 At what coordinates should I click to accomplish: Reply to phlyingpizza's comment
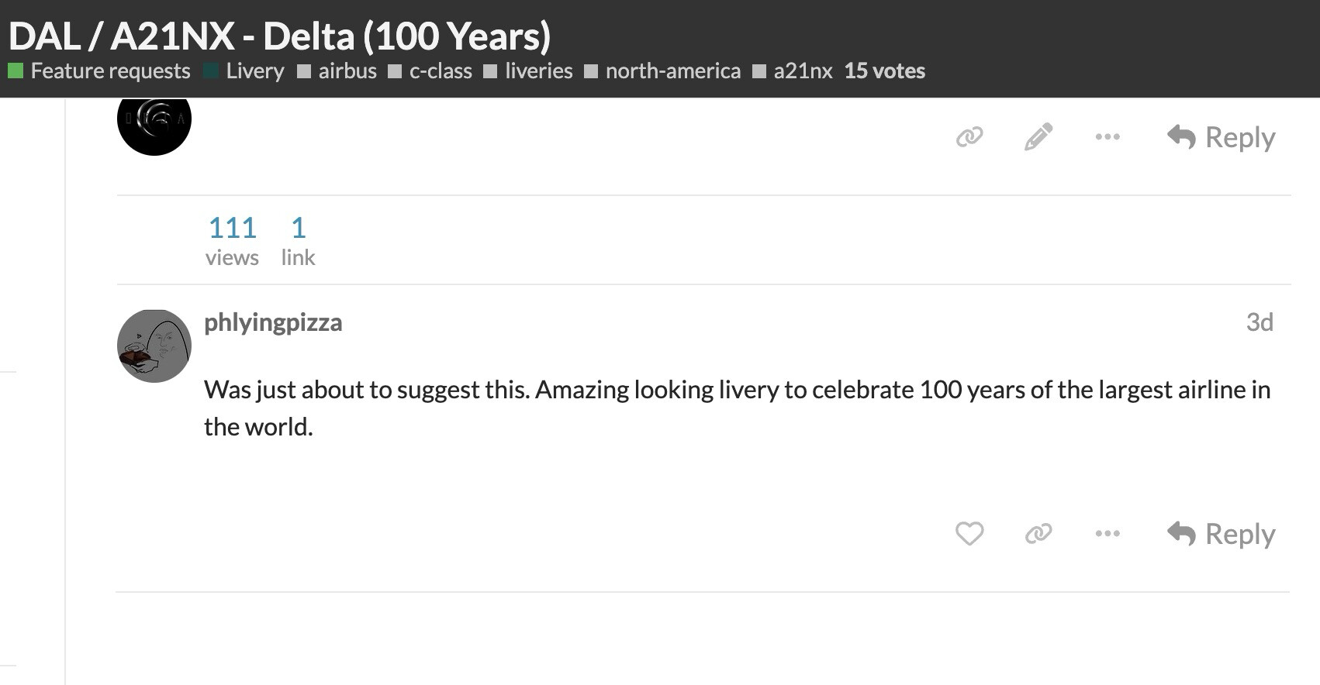(x=1222, y=534)
